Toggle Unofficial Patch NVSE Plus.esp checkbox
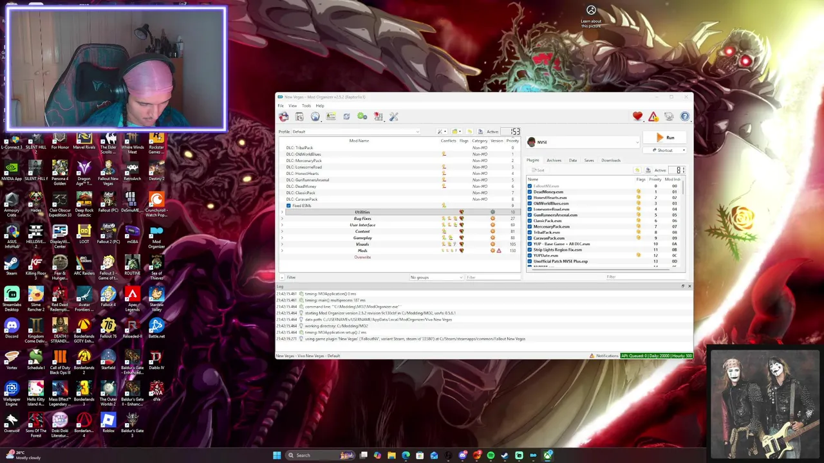Viewport: 824px width, 463px height. 530,261
